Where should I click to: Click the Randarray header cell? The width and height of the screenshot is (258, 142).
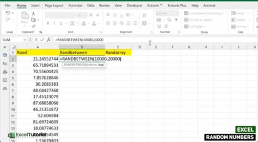[118, 52]
